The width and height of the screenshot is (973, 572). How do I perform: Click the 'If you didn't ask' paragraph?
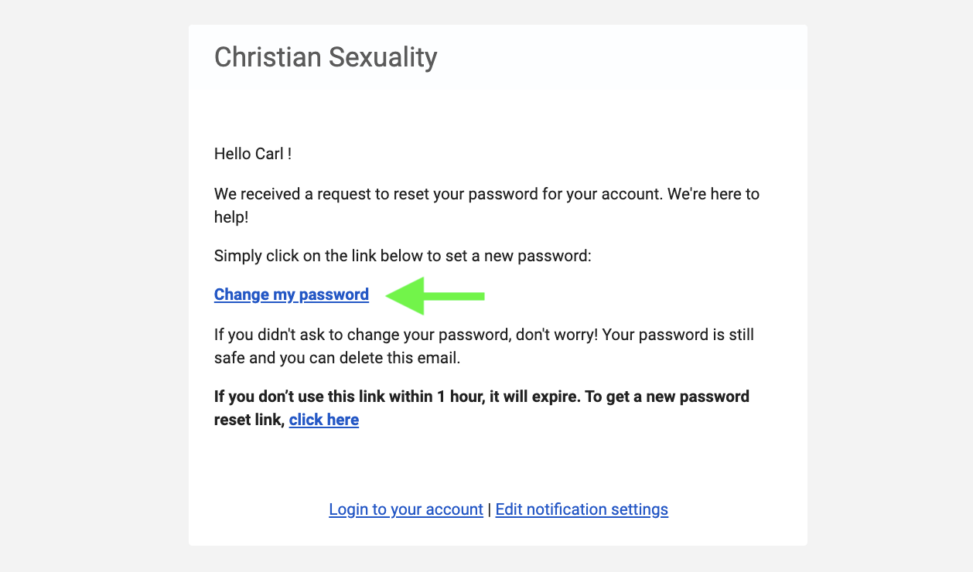[484, 346]
